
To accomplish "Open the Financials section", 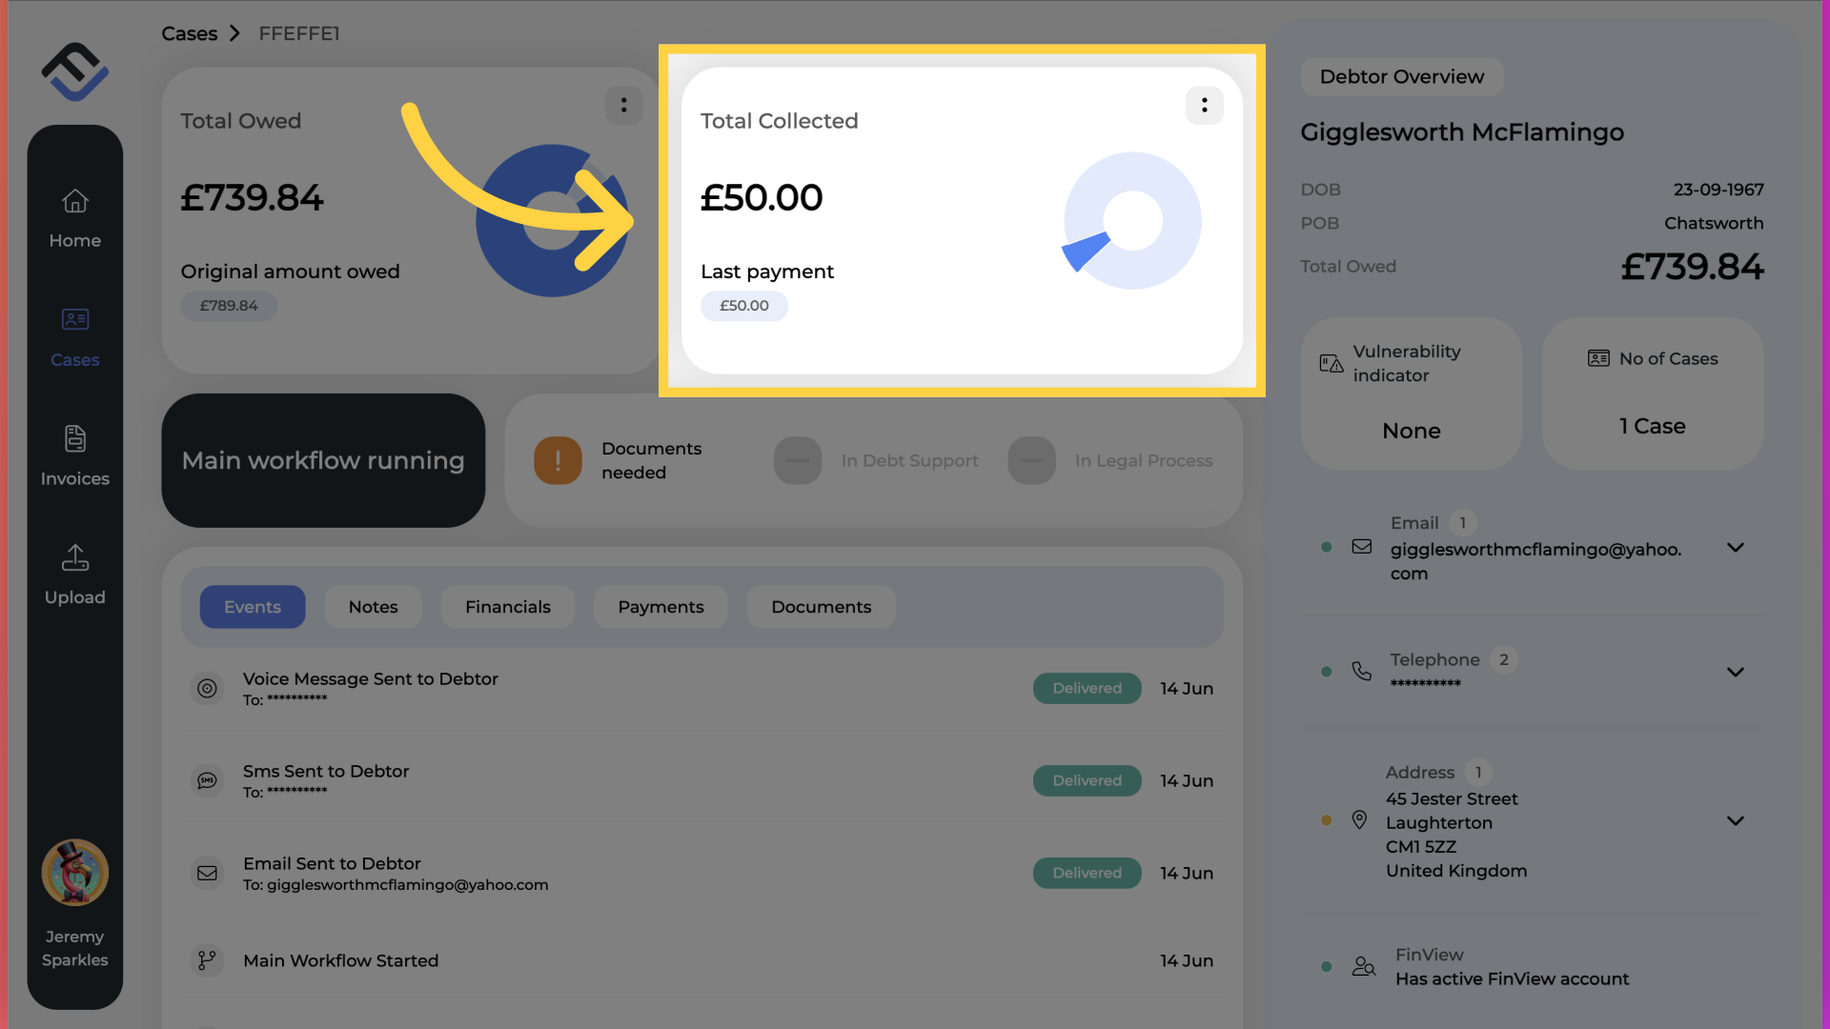I will coord(508,607).
